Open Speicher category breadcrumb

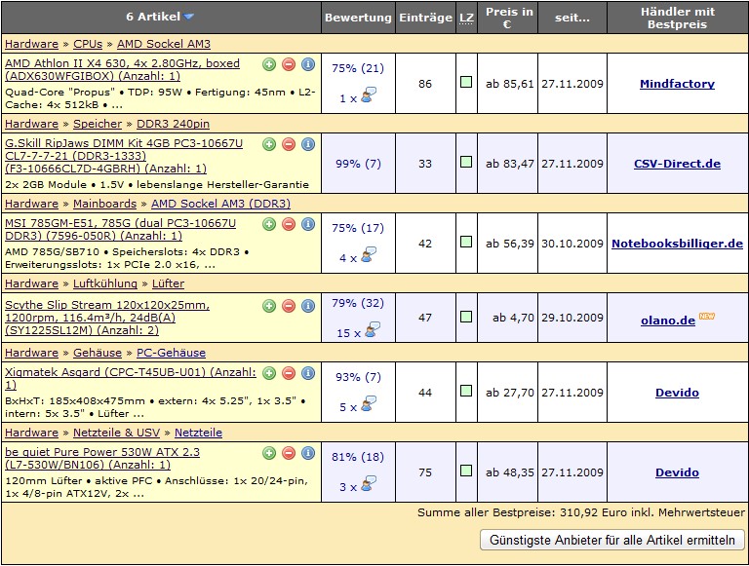[98, 124]
